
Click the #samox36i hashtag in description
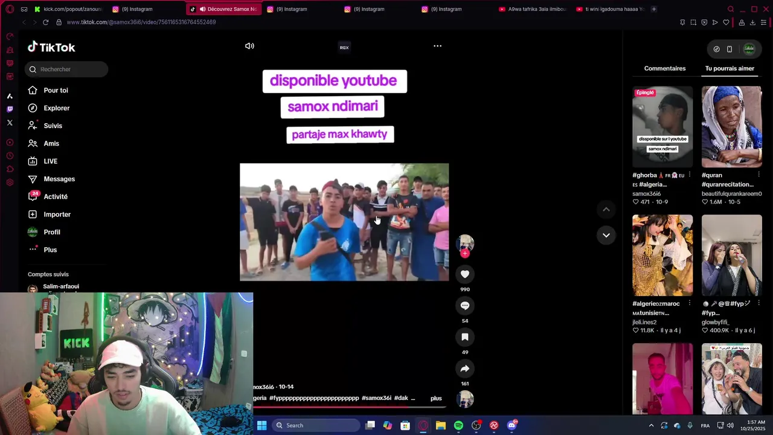(376, 398)
